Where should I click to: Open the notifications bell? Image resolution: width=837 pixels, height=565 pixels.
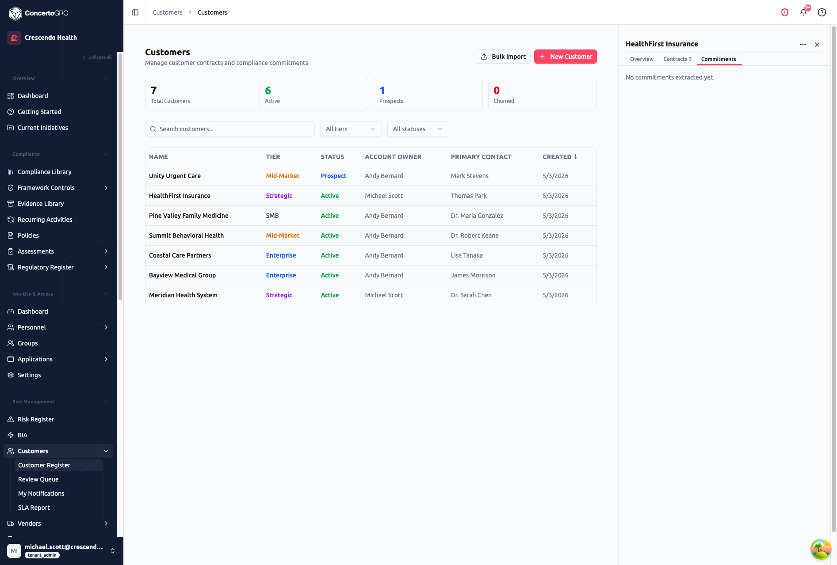pos(803,12)
